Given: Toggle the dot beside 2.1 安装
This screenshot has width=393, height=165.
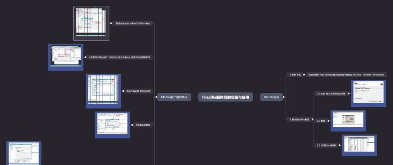Looking at the screenshot, I should 349,94.
